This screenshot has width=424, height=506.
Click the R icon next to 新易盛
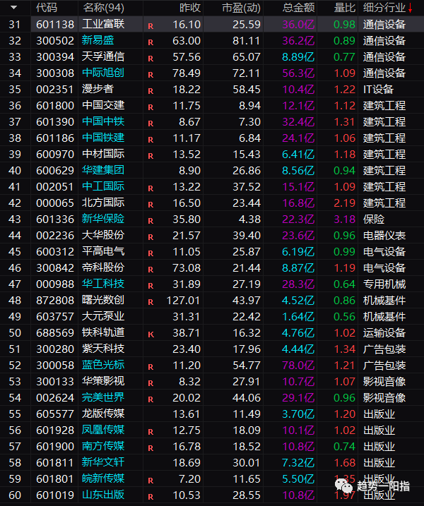coord(151,42)
